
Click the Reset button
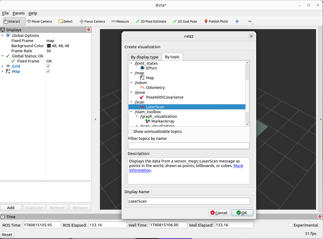click(x=7, y=234)
